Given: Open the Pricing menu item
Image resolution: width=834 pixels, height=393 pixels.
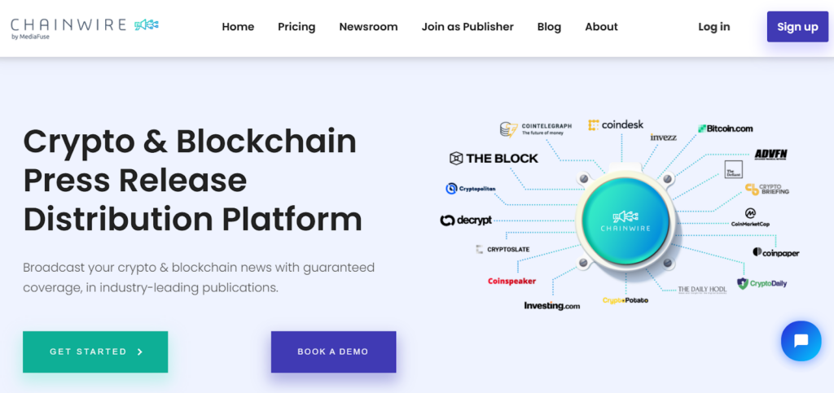Looking at the screenshot, I should [x=296, y=27].
